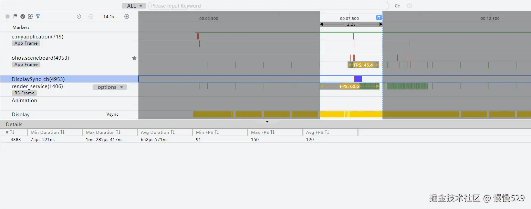Click the dense green RS frame cluster after the selection
This screenshot has width=531, height=209.
407,86
